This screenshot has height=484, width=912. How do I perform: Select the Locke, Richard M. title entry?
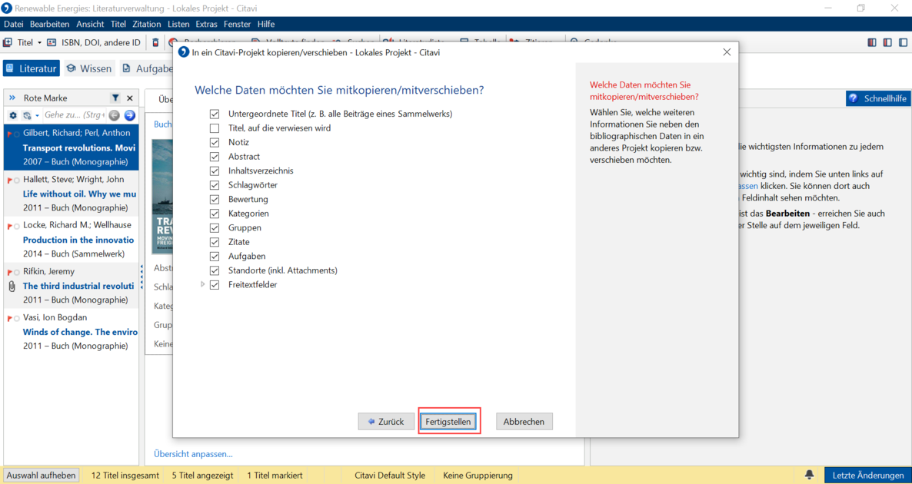72,240
